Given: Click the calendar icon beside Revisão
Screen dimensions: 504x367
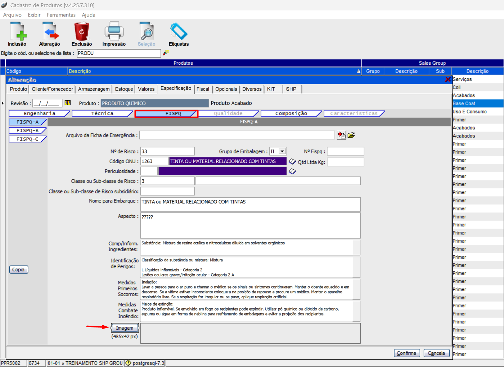Looking at the screenshot, I should click(x=68, y=103).
